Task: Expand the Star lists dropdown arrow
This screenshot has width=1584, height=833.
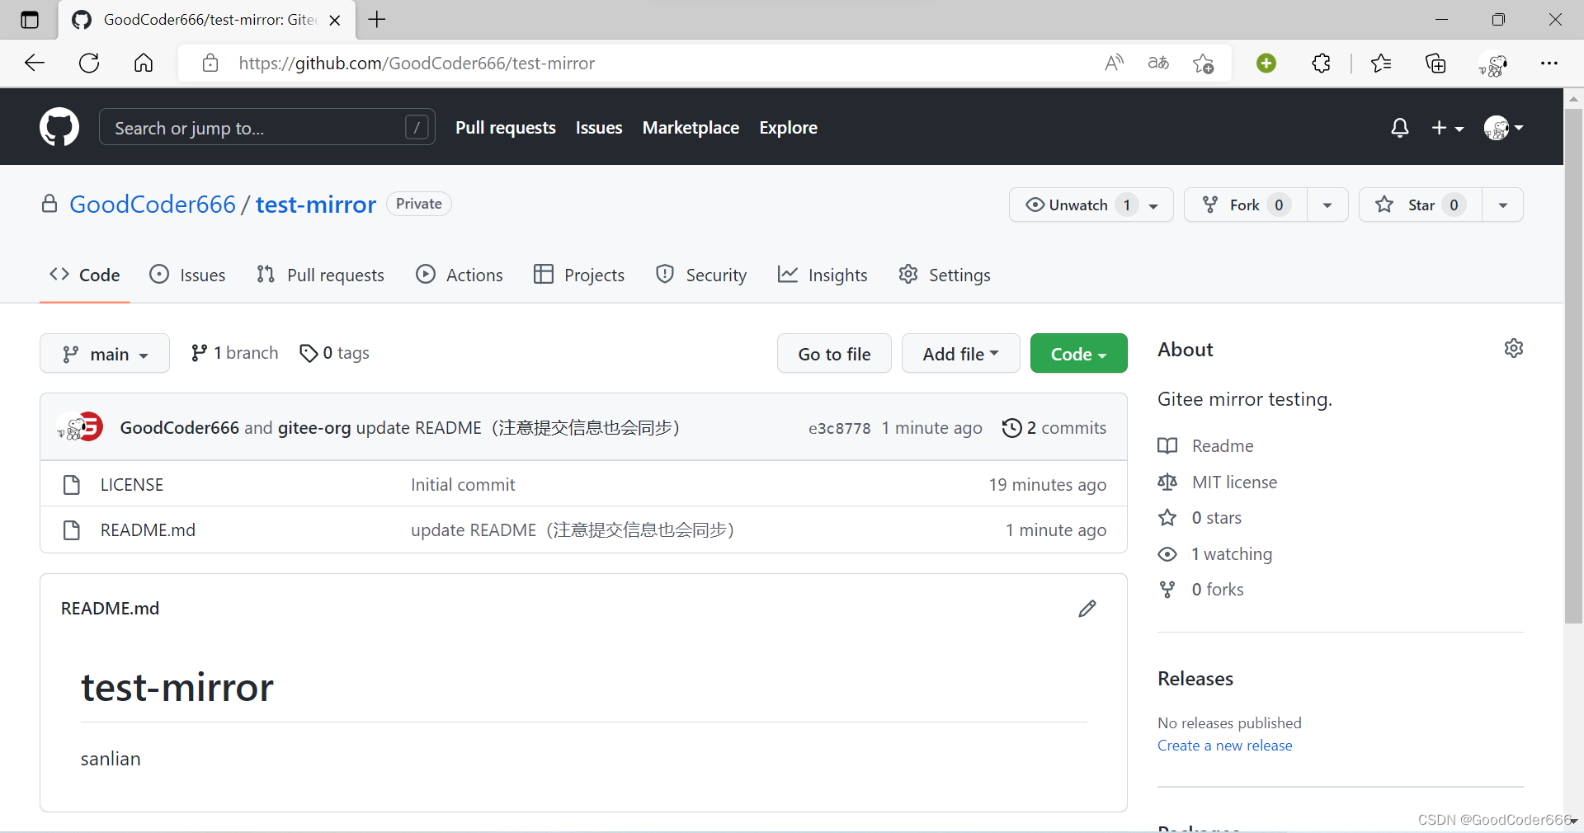Action: click(x=1503, y=205)
